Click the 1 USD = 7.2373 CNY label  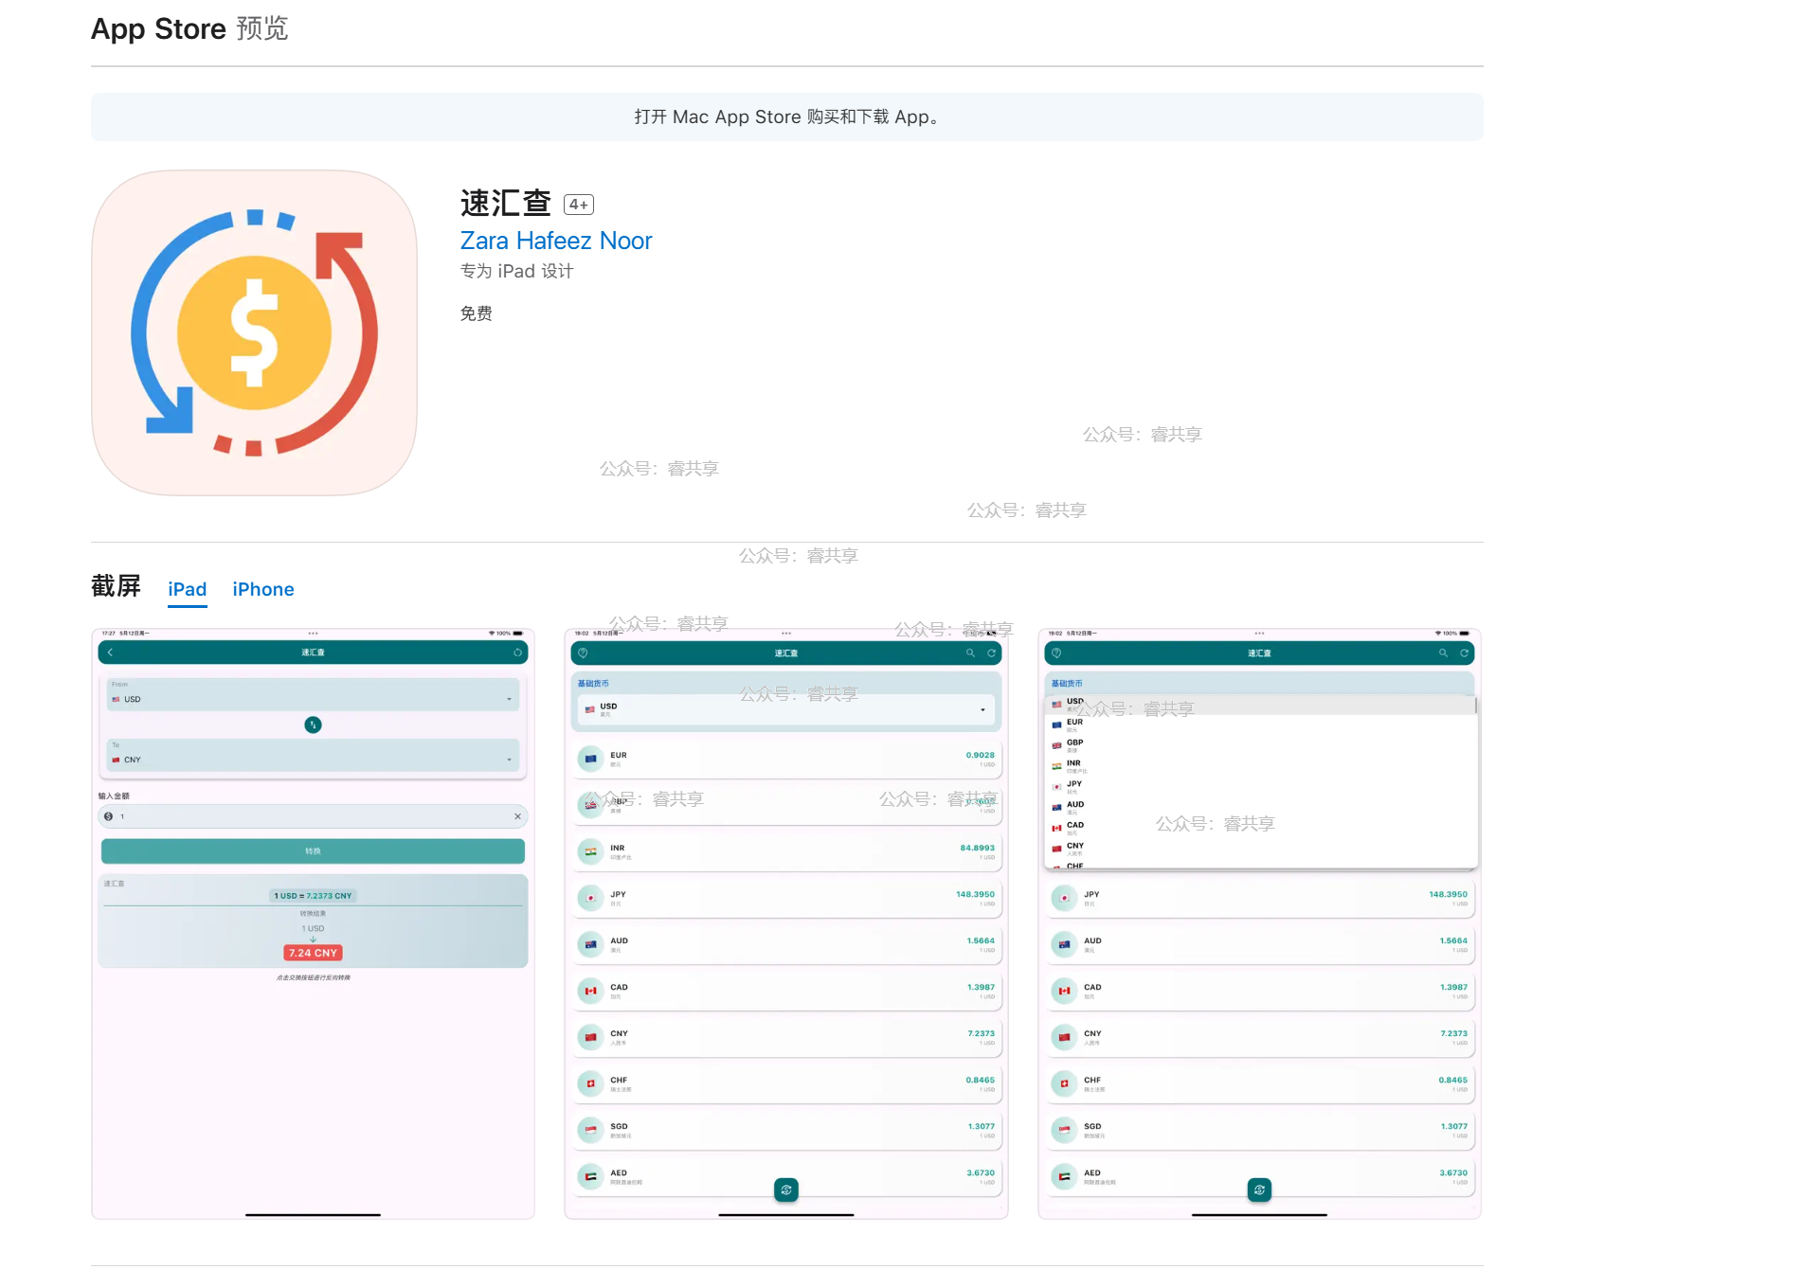[313, 896]
